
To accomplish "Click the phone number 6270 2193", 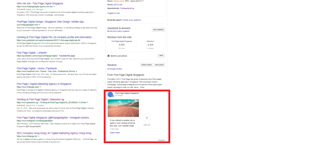I will pyautogui.click(x=118, y=5).
